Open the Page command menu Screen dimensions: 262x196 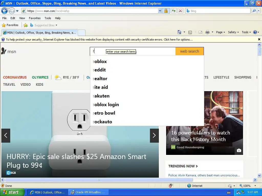(220, 32)
